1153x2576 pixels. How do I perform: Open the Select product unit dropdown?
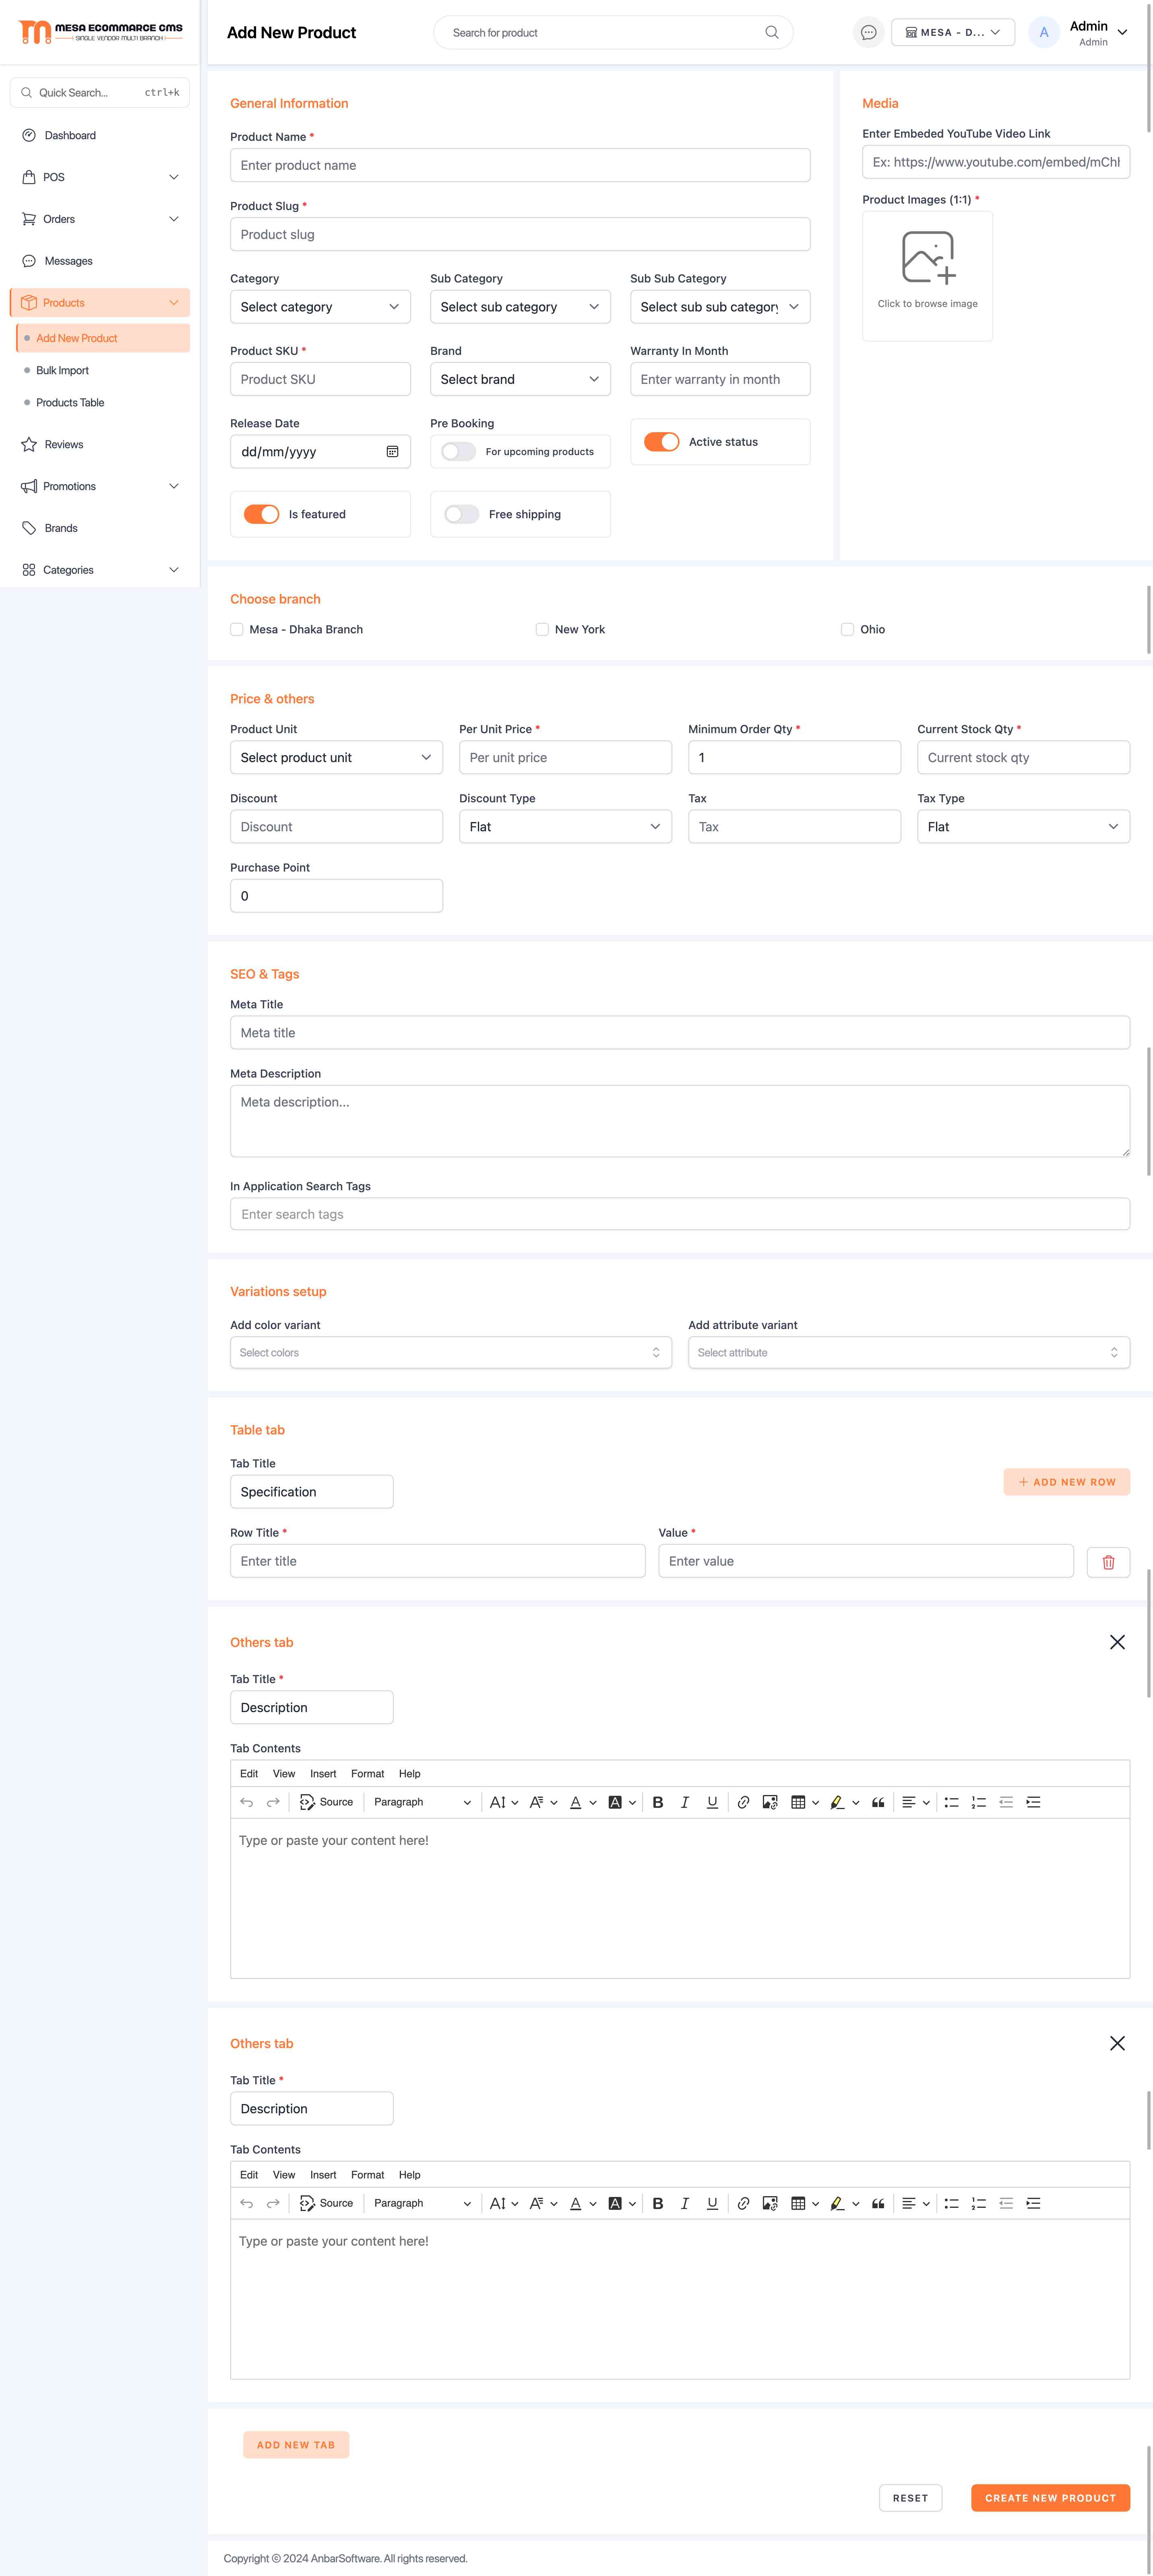pyautogui.click(x=336, y=757)
